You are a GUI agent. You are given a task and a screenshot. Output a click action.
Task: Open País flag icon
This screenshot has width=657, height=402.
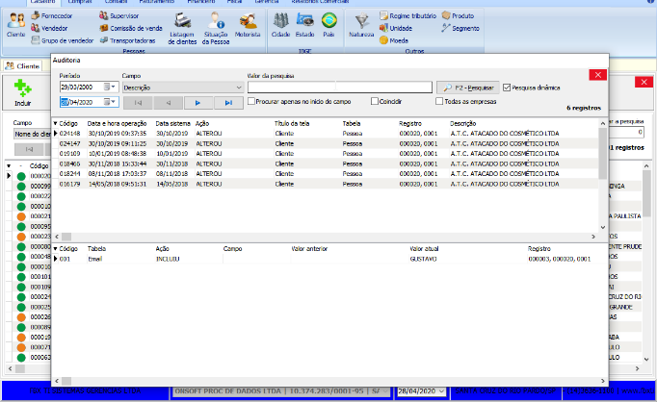point(328,25)
